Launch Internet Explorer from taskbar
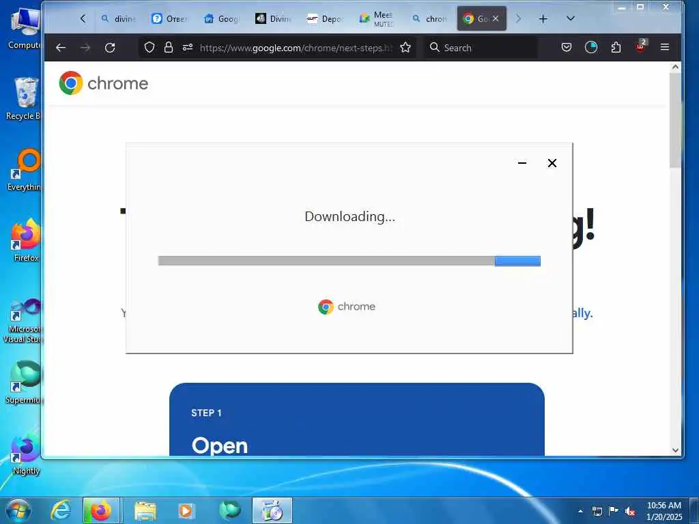This screenshot has width=699, height=524. coord(60,510)
